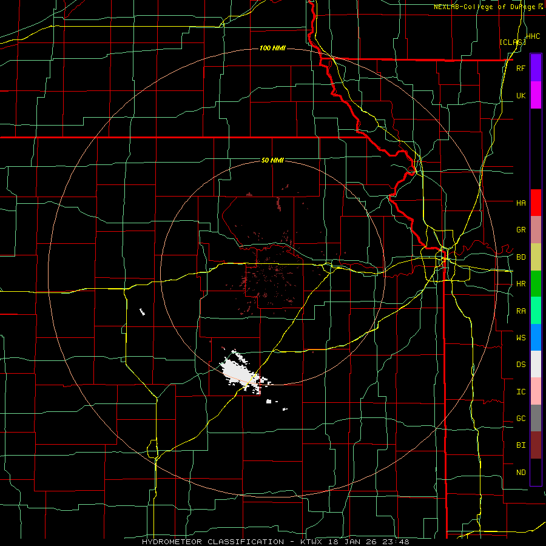546x546 pixels.
Task: Click the HA red legend swatch
Action: (x=536, y=203)
